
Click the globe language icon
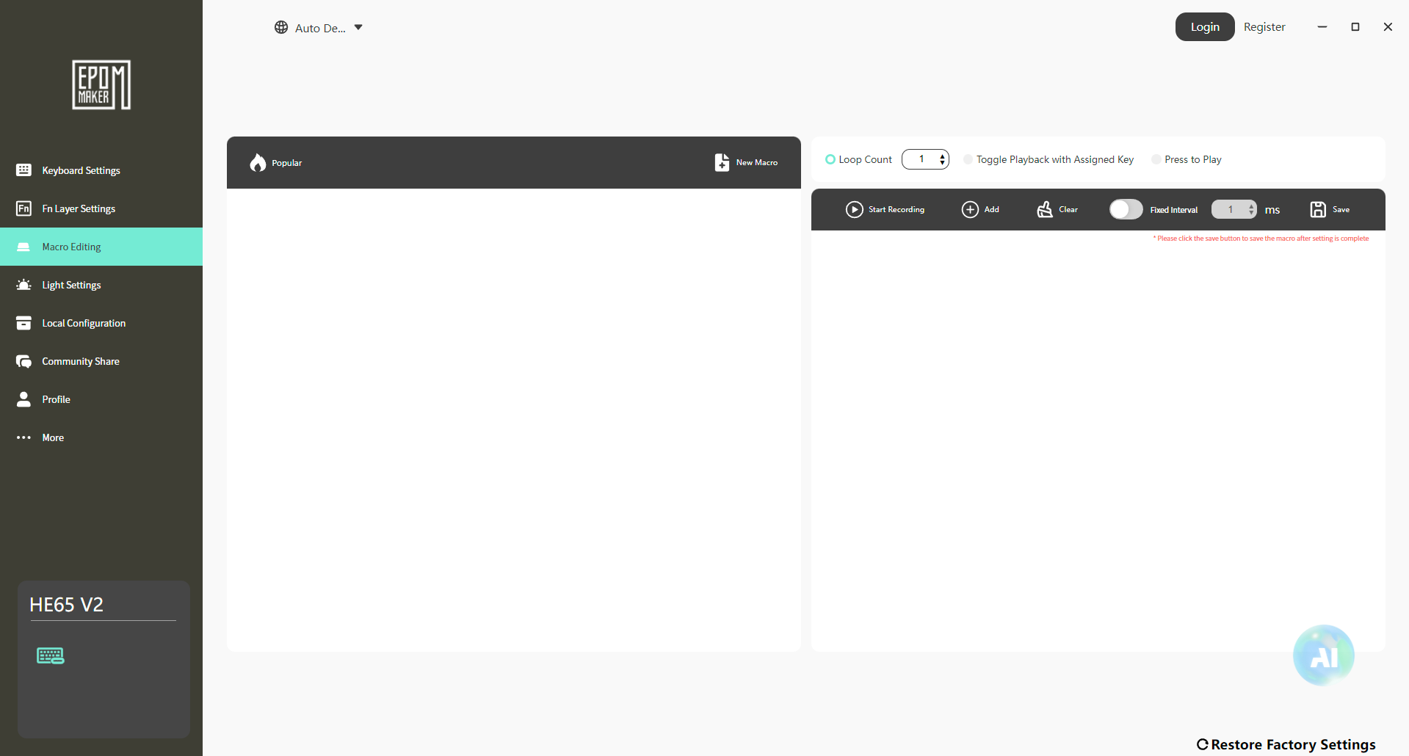(x=281, y=27)
